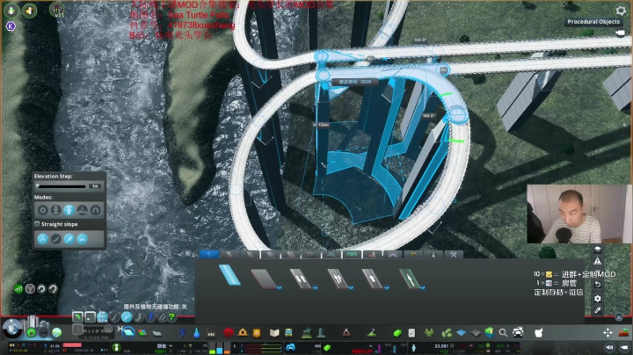Viewport: 633px width, 355px height.
Task: Open the pedestrian path category tab
Action: tap(372, 254)
